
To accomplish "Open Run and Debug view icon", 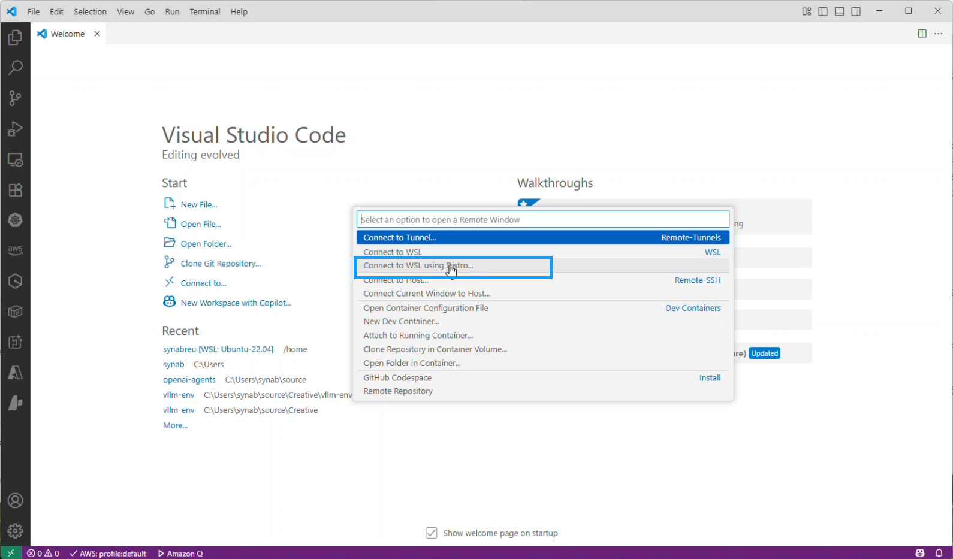I will (15, 129).
